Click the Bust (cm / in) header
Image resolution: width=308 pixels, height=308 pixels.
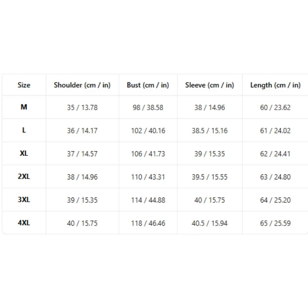[148, 85]
